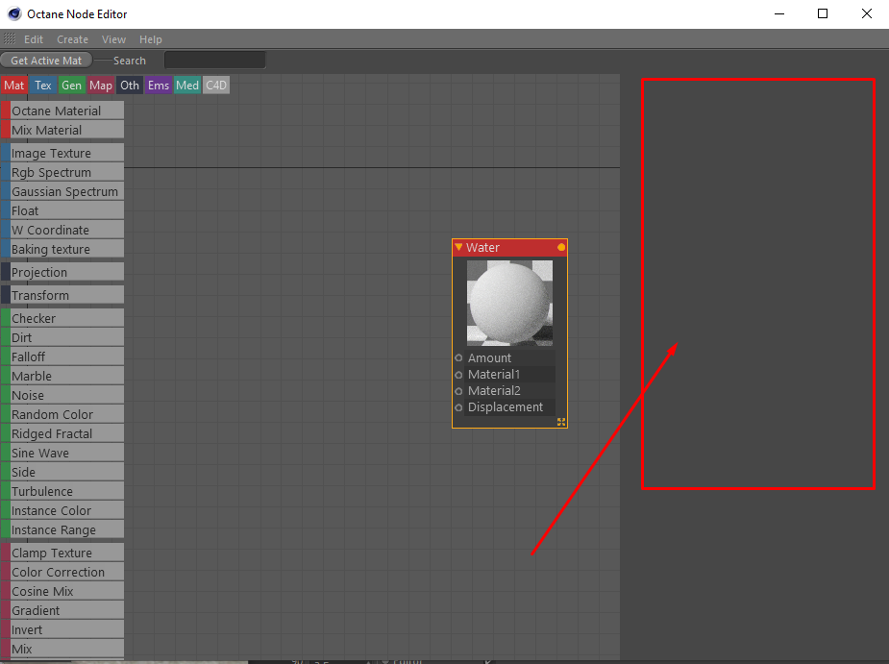The height and width of the screenshot is (664, 889).
Task: Toggle the Tex node filter
Action: tap(43, 86)
